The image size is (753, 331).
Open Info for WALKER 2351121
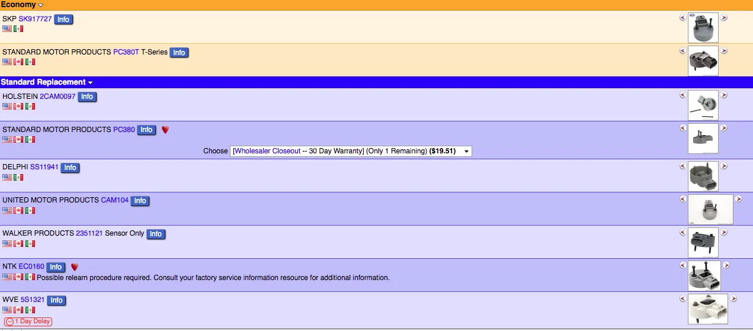point(155,234)
